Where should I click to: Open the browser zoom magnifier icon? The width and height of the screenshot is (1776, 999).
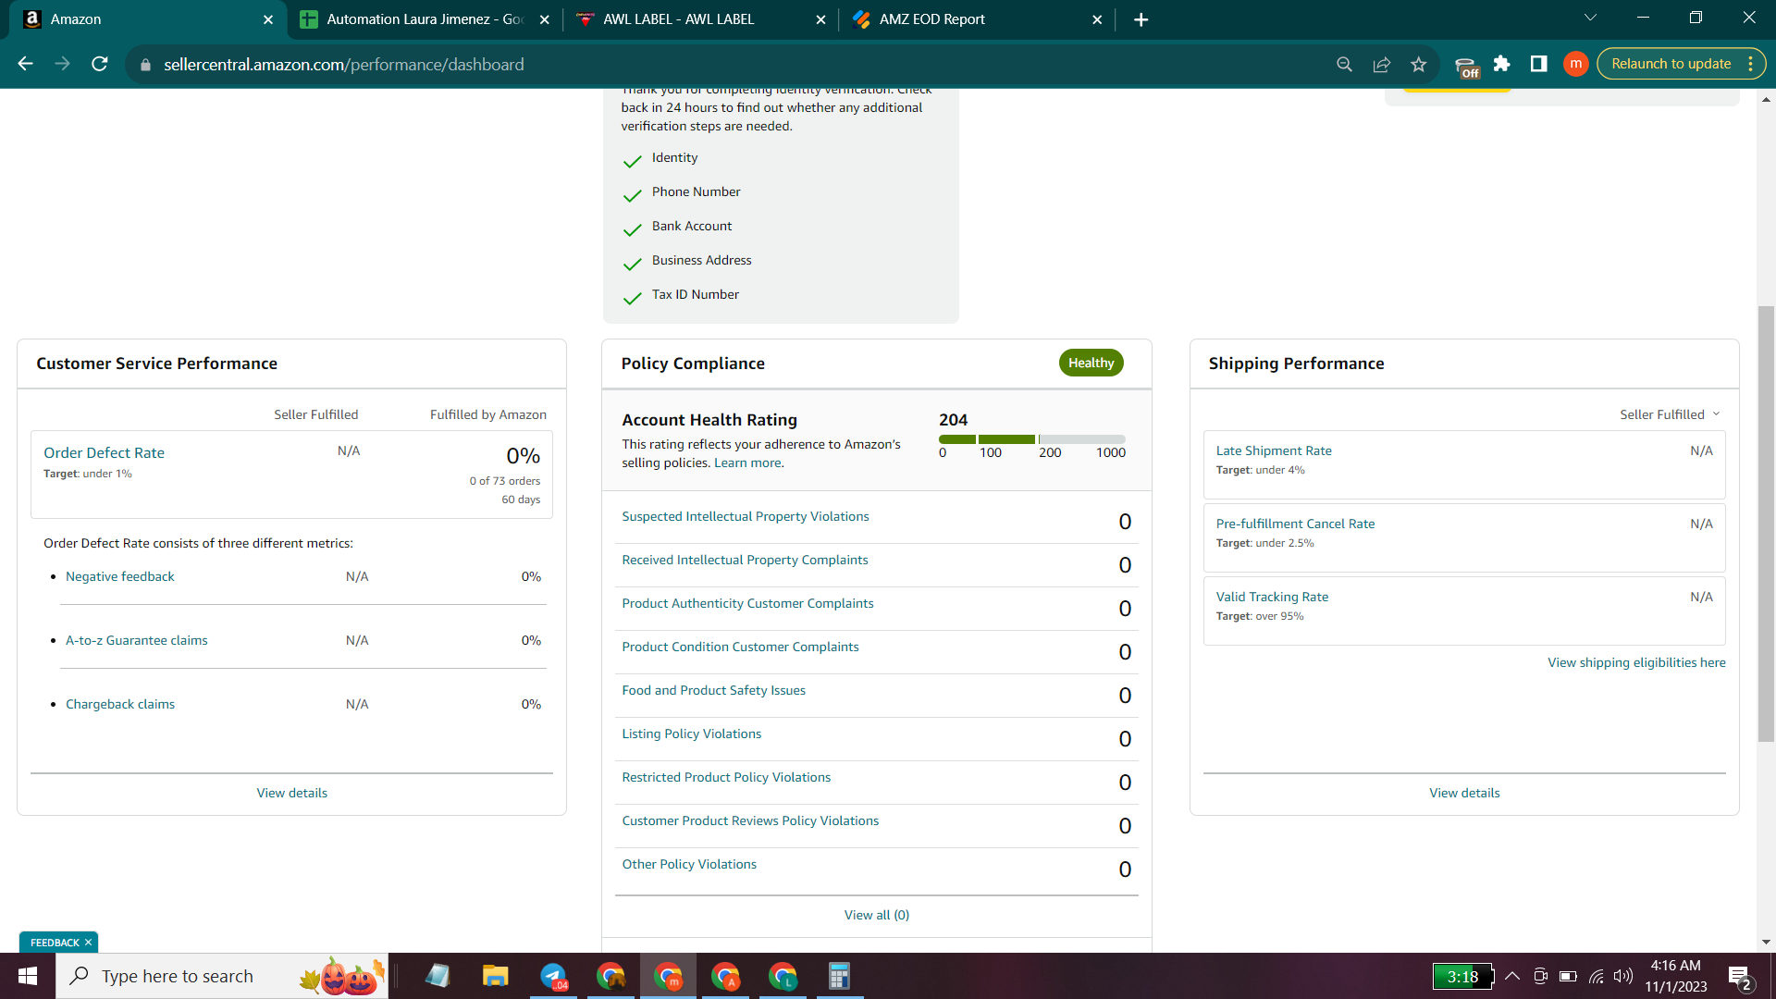tap(1344, 64)
